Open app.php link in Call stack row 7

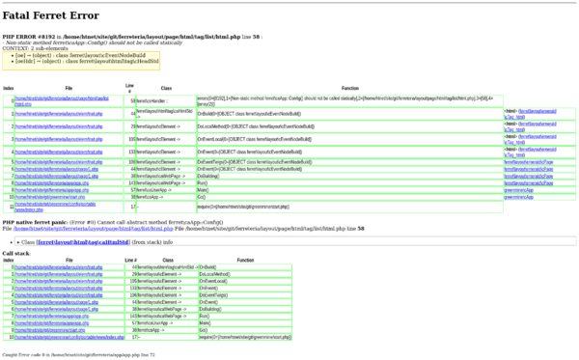click(x=52, y=317)
